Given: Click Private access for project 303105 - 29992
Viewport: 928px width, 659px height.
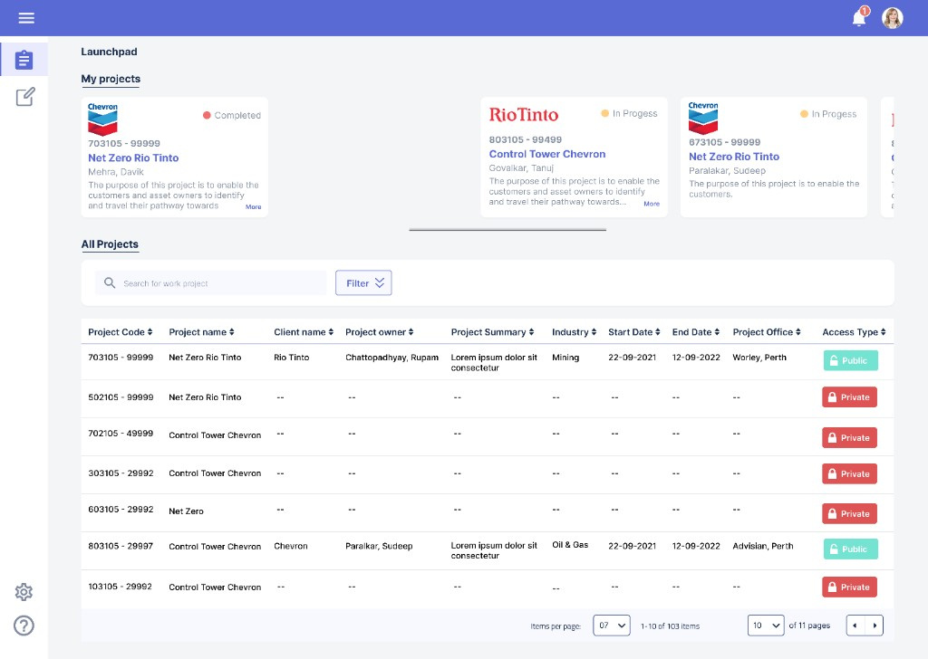Looking at the screenshot, I should 849,474.
